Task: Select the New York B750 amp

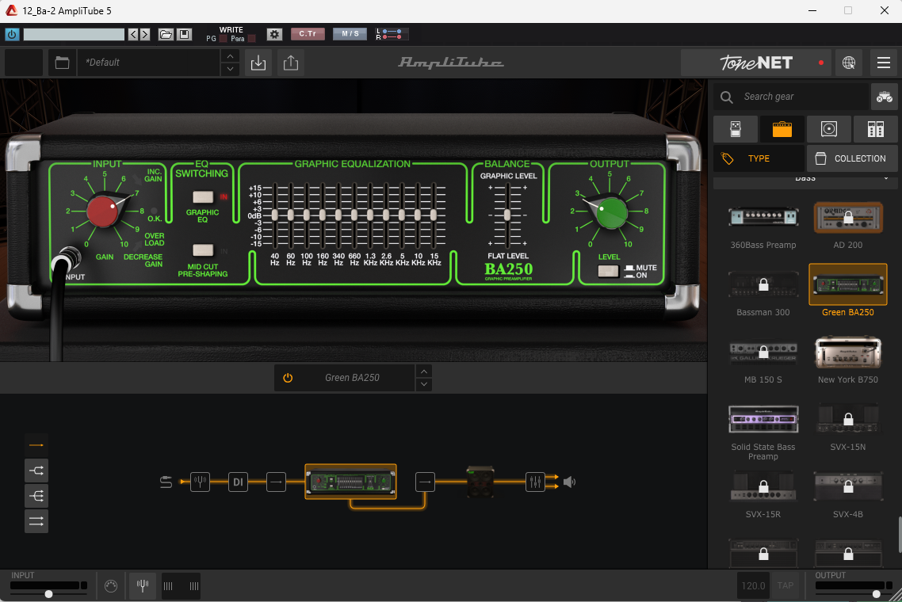Action: click(848, 352)
